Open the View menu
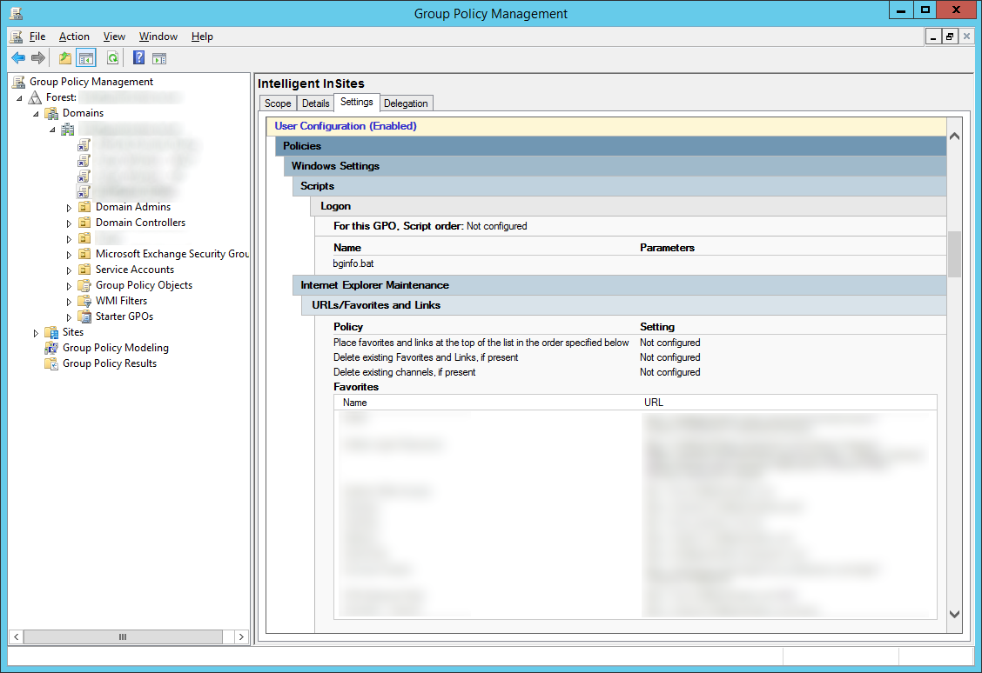This screenshot has height=673, width=982. (x=114, y=37)
